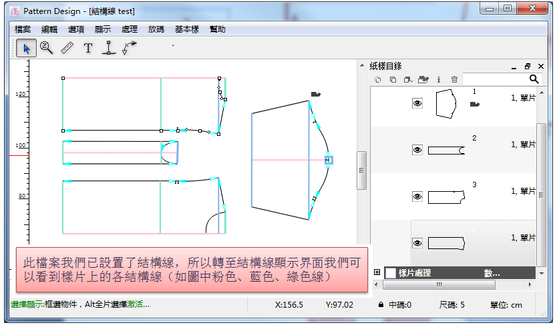Hide pattern piece 1 with eye icon
Image resolution: width=557 pixels, height=329 pixels.
(417, 103)
